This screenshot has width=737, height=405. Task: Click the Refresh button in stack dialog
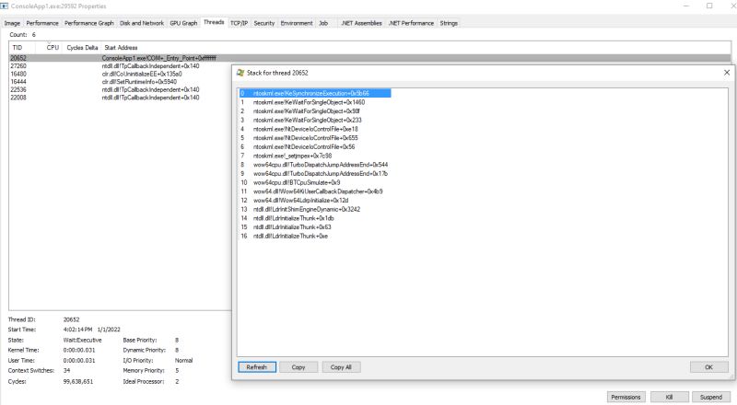click(257, 367)
